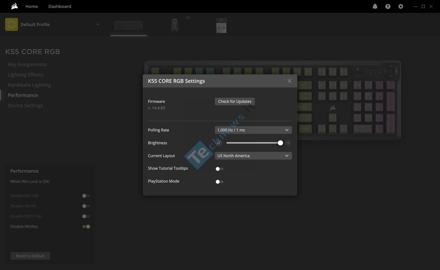Image resolution: width=440 pixels, height=270 pixels.
Task: Adjust the Brightness slider handle
Action: tap(280, 143)
